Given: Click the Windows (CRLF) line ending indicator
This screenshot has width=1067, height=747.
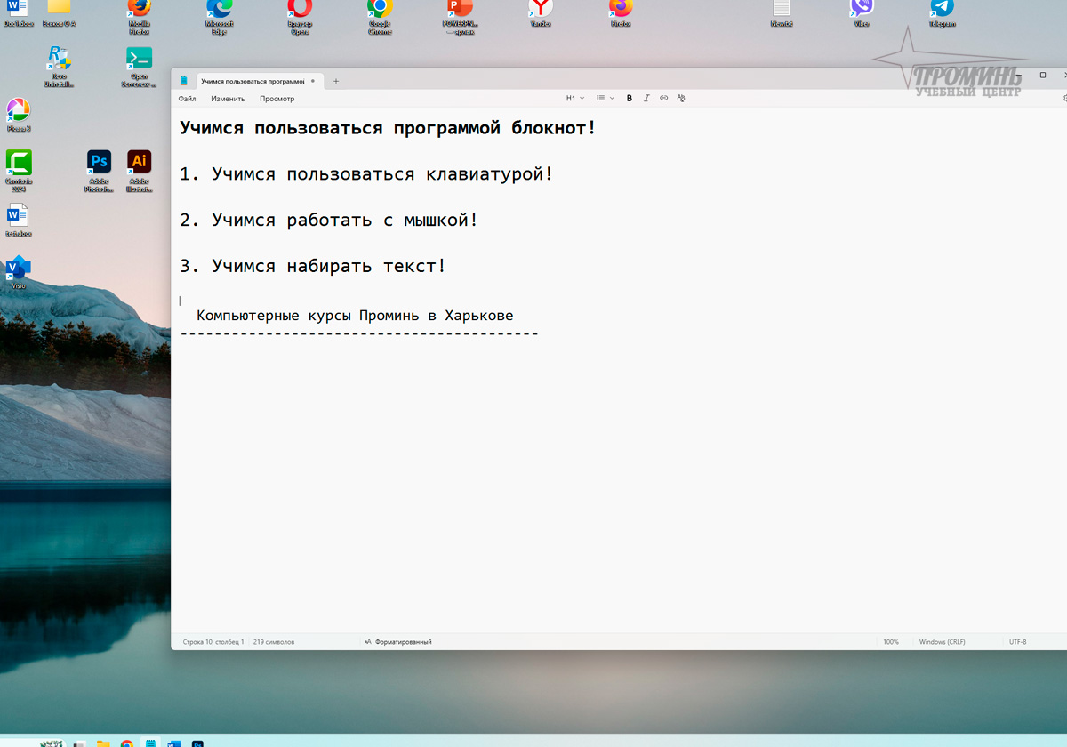Looking at the screenshot, I should pos(942,641).
